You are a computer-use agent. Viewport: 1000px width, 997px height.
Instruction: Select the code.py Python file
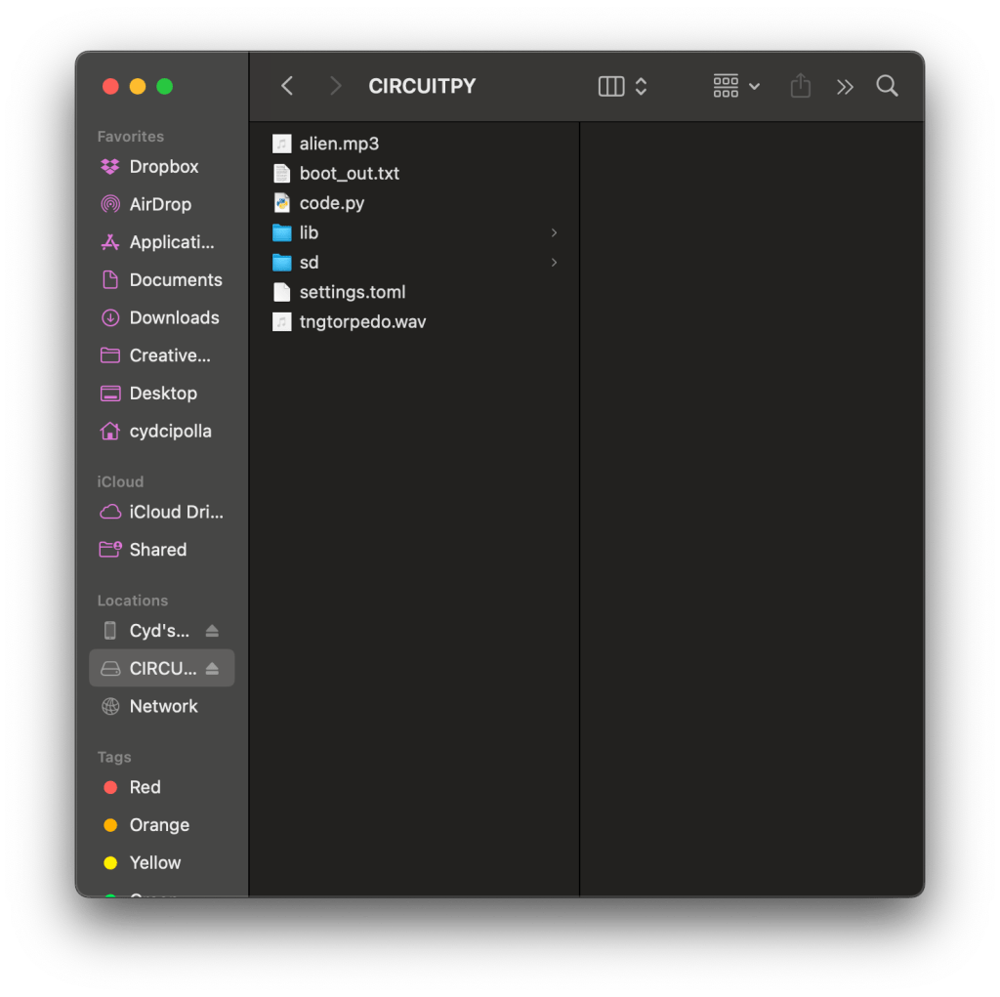pyautogui.click(x=331, y=203)
